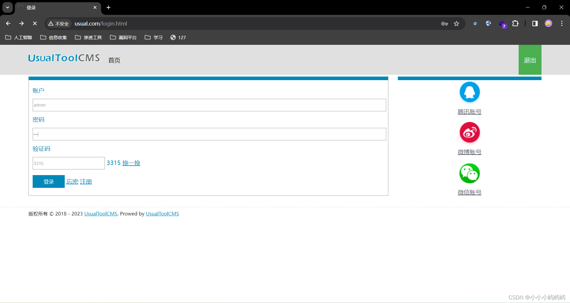Open the 127 bookmark
Image resolution: width=570 pixels, height=303 pixels.
[x=178, y=37]
